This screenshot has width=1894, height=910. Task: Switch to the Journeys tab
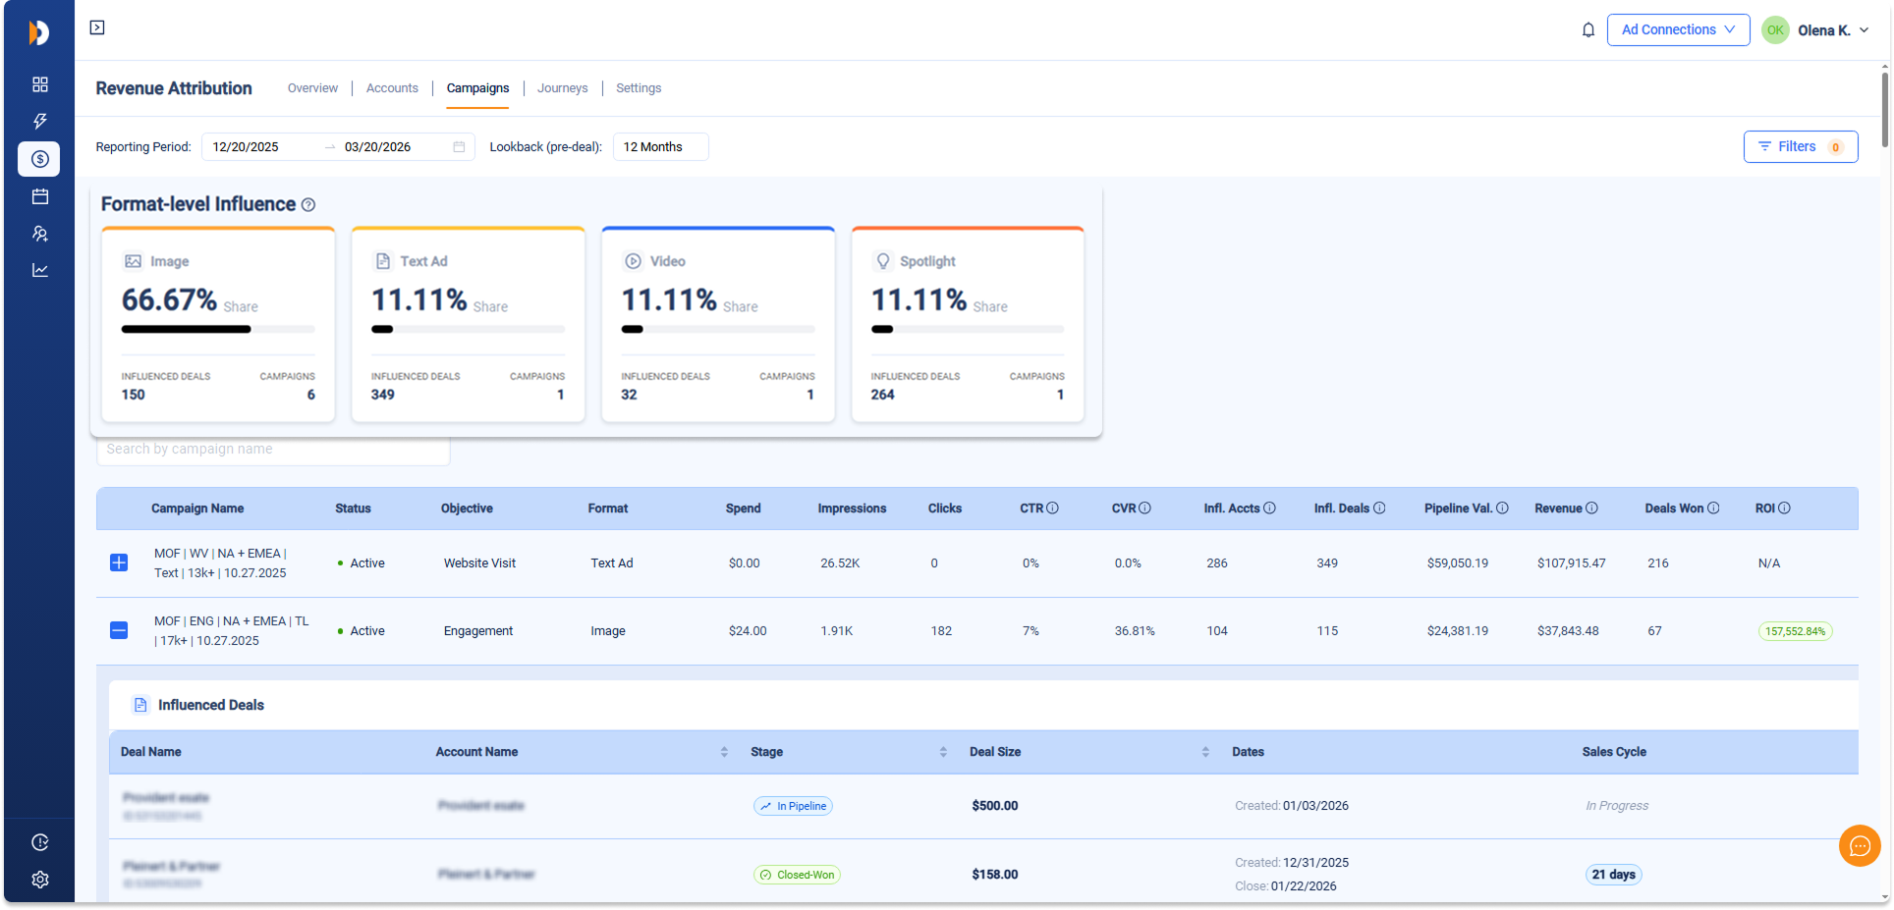(562, 88)
